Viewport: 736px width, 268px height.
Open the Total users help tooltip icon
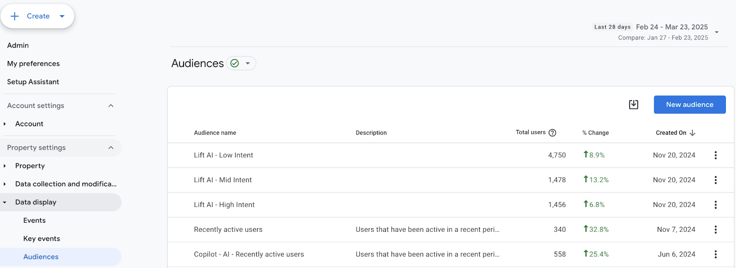pos(552,133)
